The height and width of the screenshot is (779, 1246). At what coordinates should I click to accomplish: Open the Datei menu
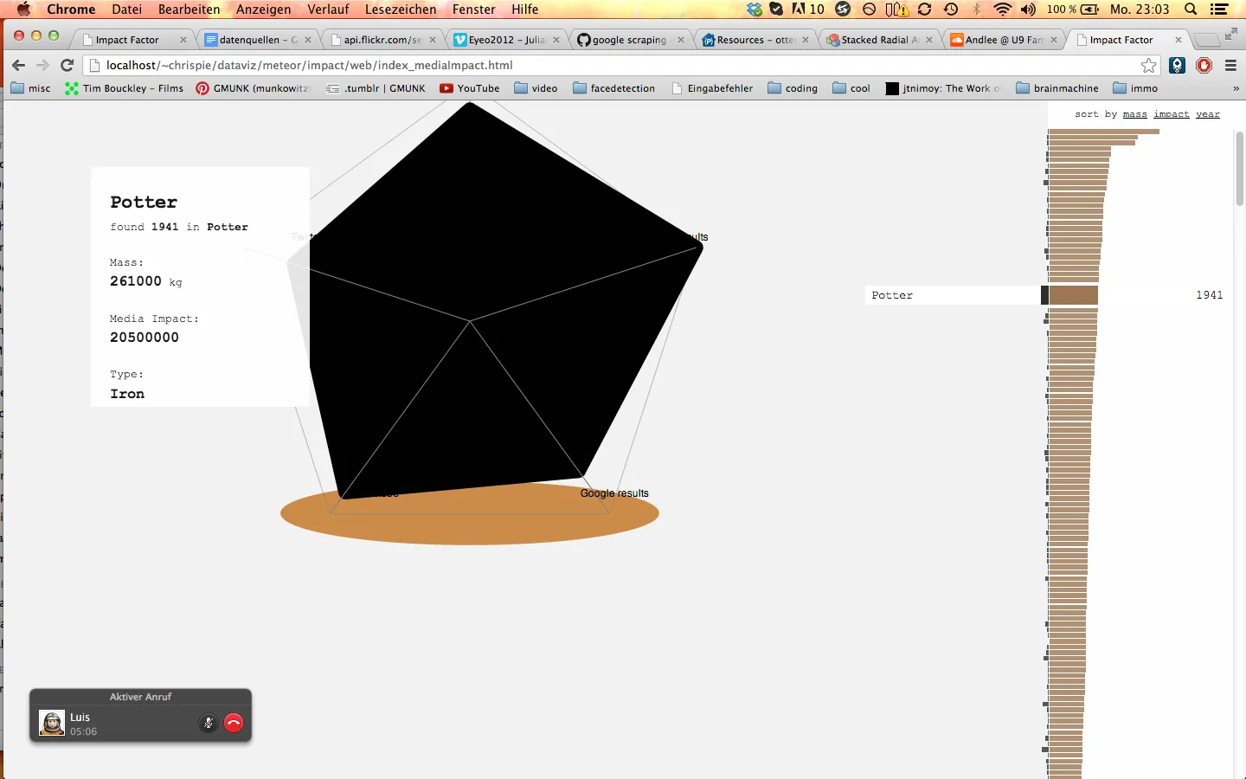point(126,10)
